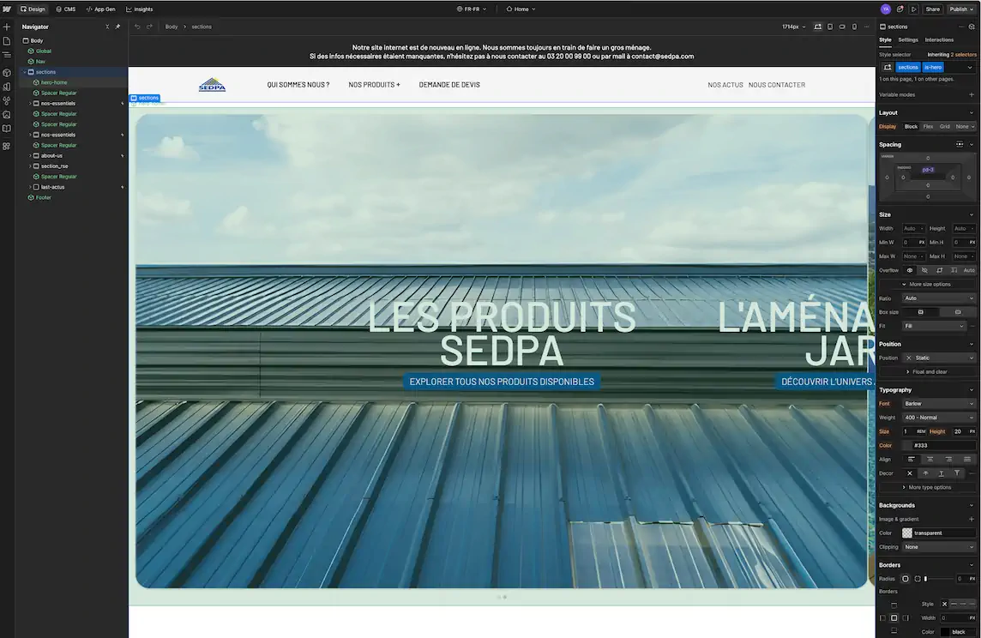This screenshot has width=981, height=638.
Task: Open spacing layout options icon next to Spacing
Action: 960,144
